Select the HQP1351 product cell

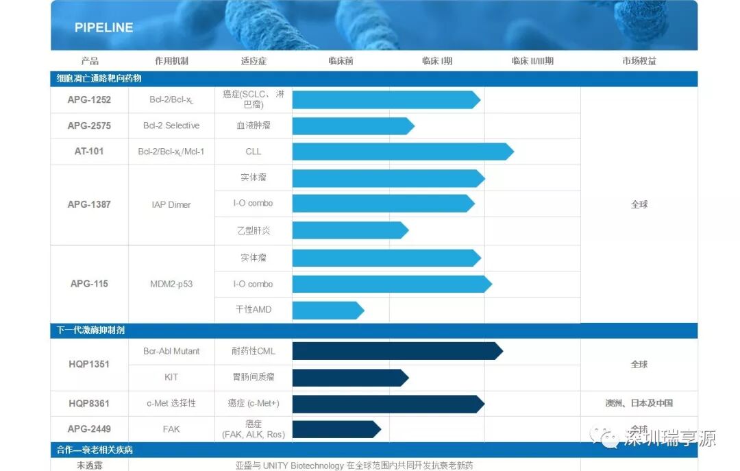coord(89,364)
